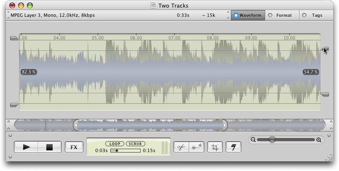Click the 09.00 ruler mark
Viewport: 339px width, 171px height.
coord(251,38)
